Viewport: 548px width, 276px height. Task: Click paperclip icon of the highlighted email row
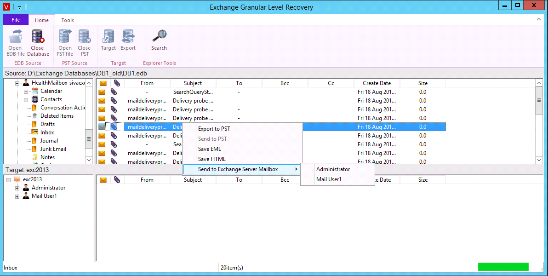tap(114, 127)
